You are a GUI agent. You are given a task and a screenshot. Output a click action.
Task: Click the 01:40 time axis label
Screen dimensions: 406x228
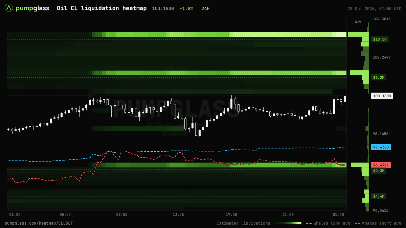click(x=338, y=214)
